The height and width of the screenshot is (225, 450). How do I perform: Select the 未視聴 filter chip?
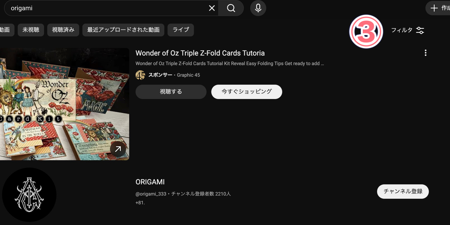coord(31,30)
